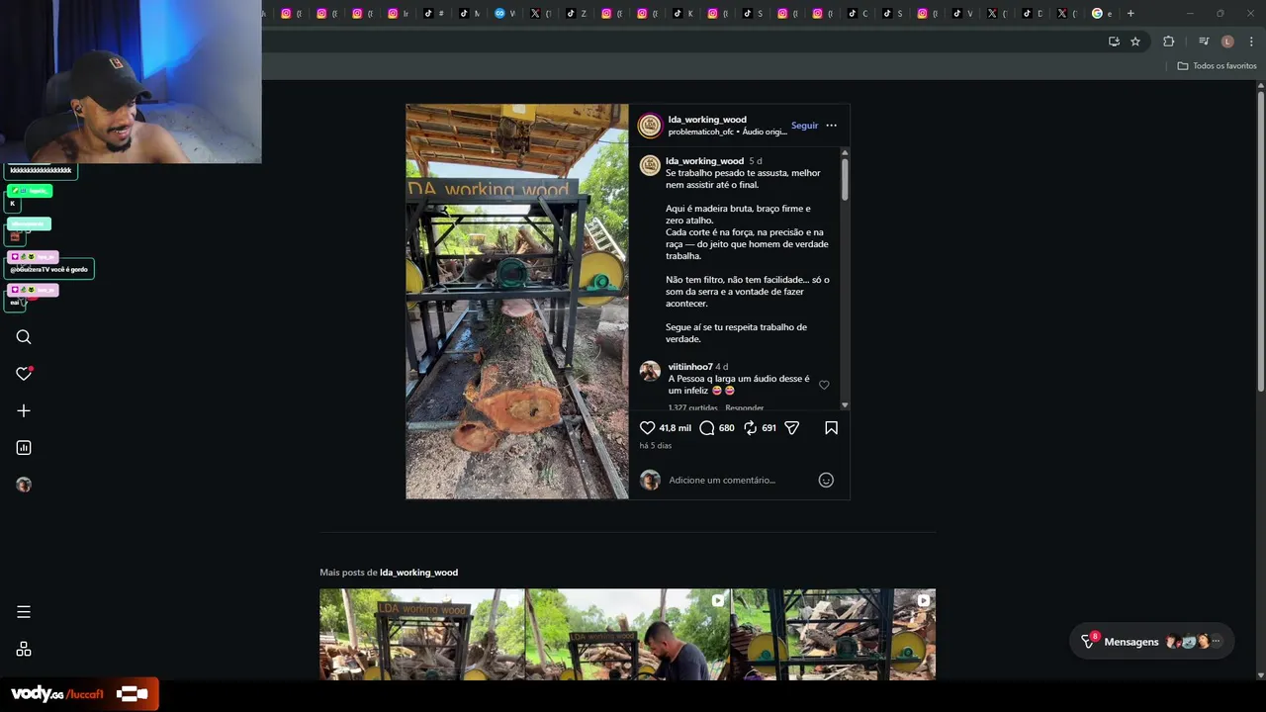Open your profile avatar in the sidebar
The height and width of the screenshot is (712, 1266).
pyautogui.click(x=24, y=485)
